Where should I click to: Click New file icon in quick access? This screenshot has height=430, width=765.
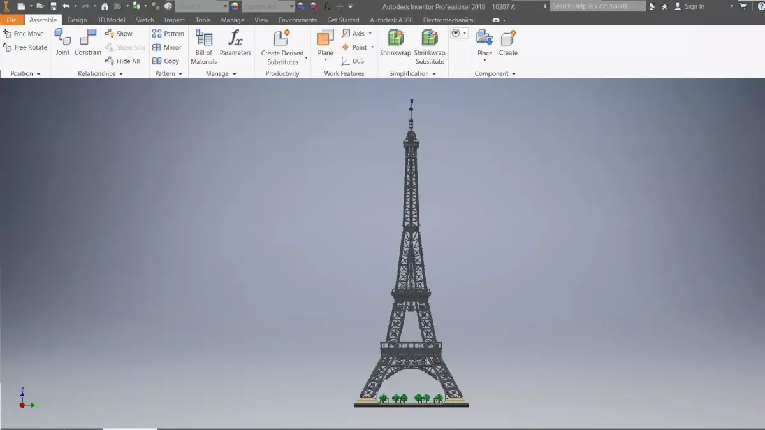pyautogui.click(x=21, y=6)
